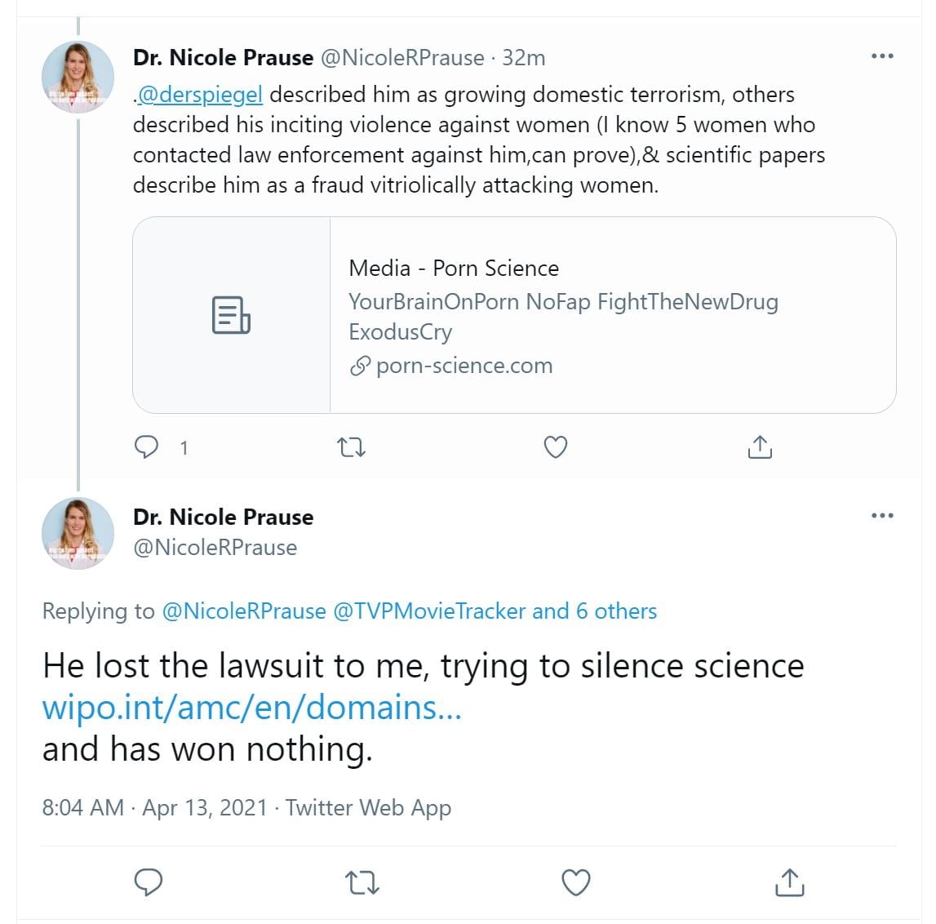The width and height of the screenshot is (936, 924).
Task: Reply to the lawsuit tweet at bottom
Action: [x=148, y=882]
